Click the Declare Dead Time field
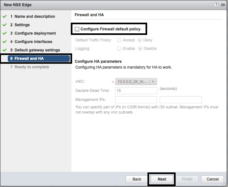 tap(136, 91)
